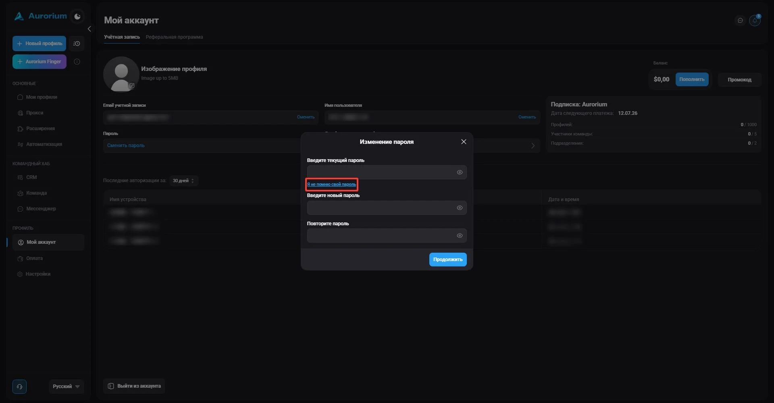774x403 pixels.
Task: Open the Русский language dropdown
Action: 67,386
